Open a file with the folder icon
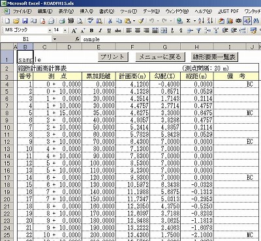Image resolution: width=261 pixels, height=241 pixels. click(x=16, y=21)
